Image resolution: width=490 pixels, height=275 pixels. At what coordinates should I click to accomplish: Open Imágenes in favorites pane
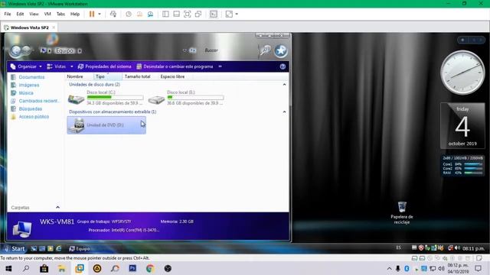coord(29,85)
